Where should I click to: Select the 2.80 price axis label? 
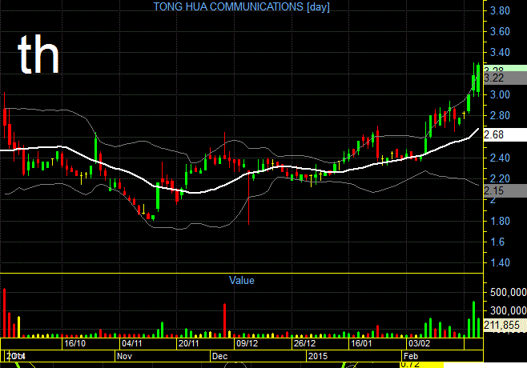pyautogui.click(x=500, y=115)
